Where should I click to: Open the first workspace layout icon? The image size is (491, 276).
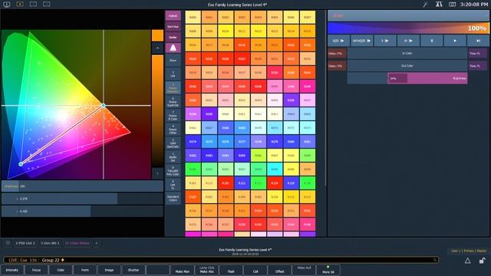(x=7, y=5)
